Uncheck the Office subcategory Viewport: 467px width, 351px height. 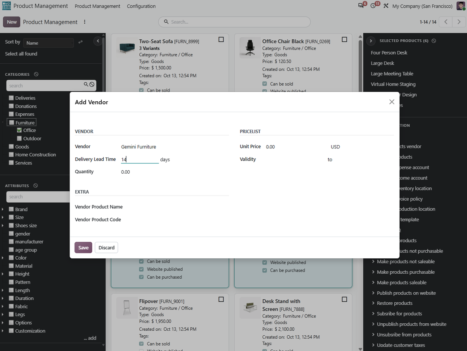19,130
